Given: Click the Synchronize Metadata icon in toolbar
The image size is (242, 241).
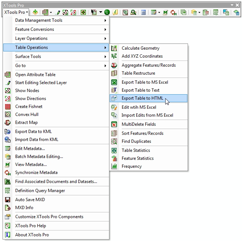Looking at the screenshot, I should pos(174,13).
